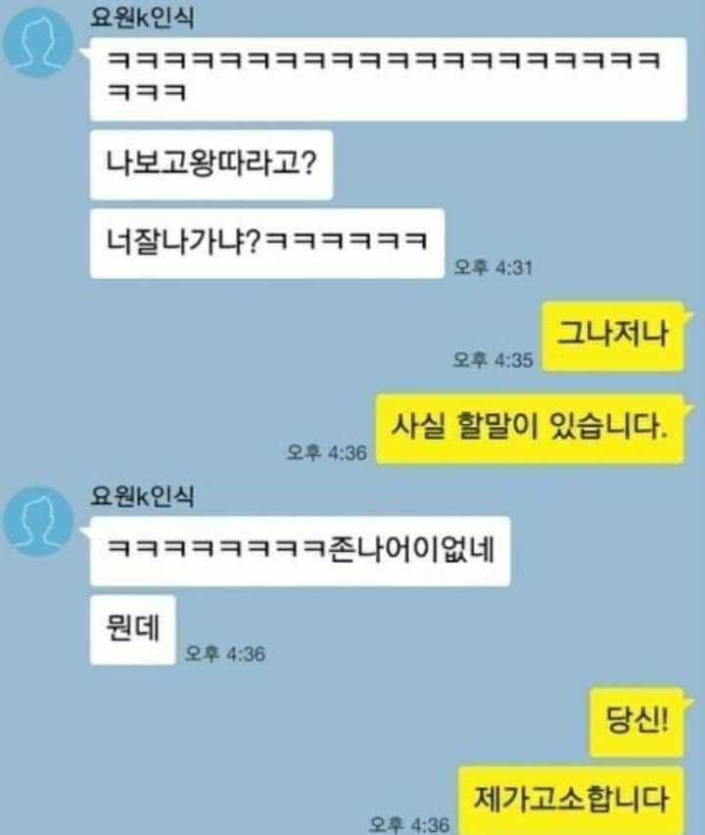Tap the tail of the 그나저나 bubble
This screenshot has width=705, height=835.
tap(689, 316)
